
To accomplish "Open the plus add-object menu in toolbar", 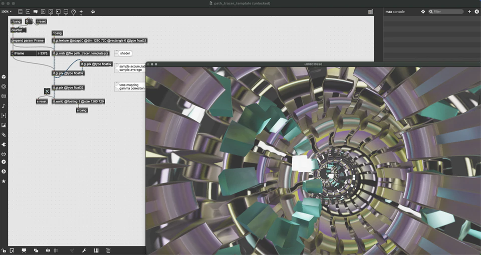I will [81, 11].
